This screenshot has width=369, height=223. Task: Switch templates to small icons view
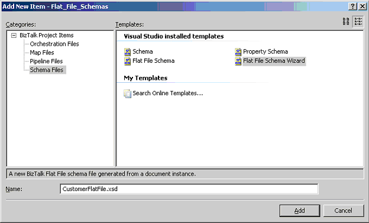[x=358, y=21]
